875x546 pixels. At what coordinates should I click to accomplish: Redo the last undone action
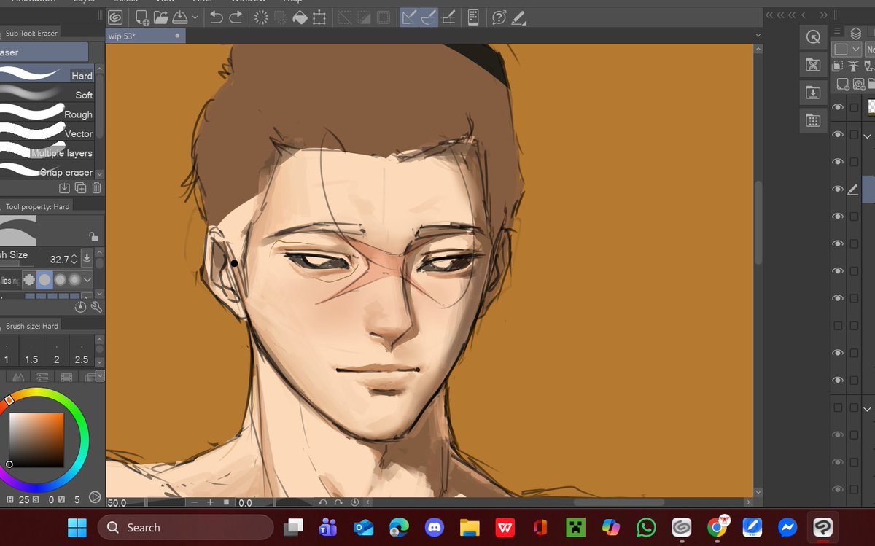[x=236, y=17]
